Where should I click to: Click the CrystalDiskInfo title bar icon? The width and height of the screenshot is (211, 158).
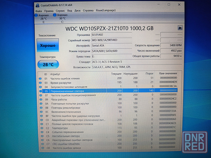pos(37,6)
